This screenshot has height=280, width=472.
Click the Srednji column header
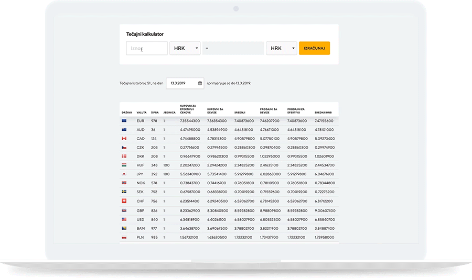pos(239,113)
